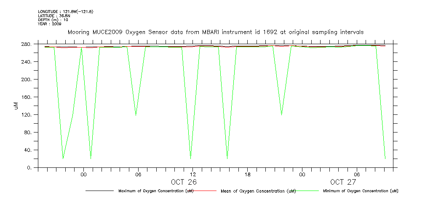Click the YEAR : 2009 header line
This screenshot has height=212, width=425.
pos(49,24)
